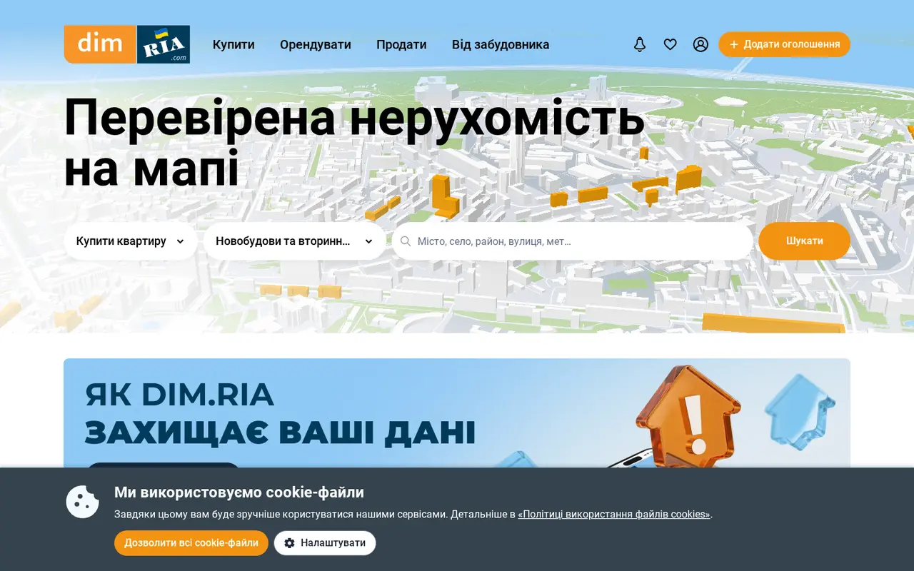Click the 'Ми використовуємо cookie-файли' title
The width and height of the screenshot is (914, 571).
click(x=239, y=492)
